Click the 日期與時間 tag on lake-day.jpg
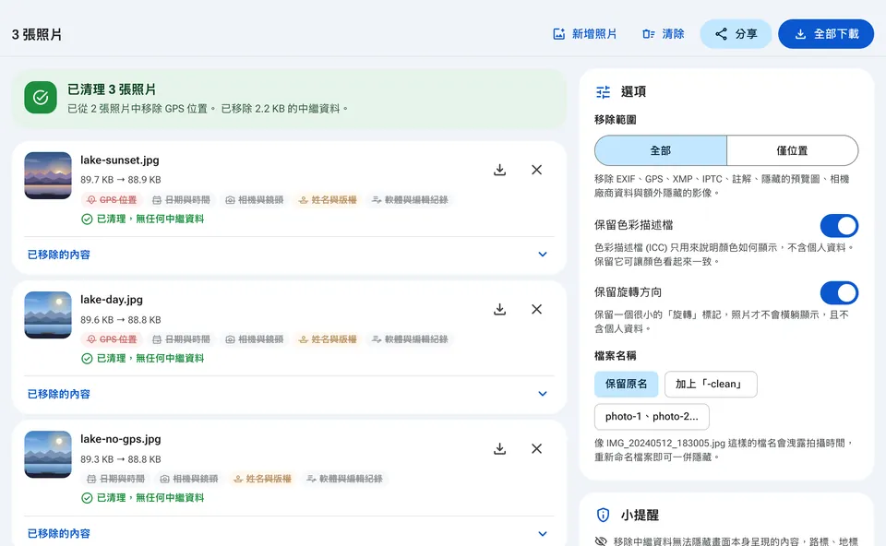This screenshot has width=886, height=546. tap(182, 339)
